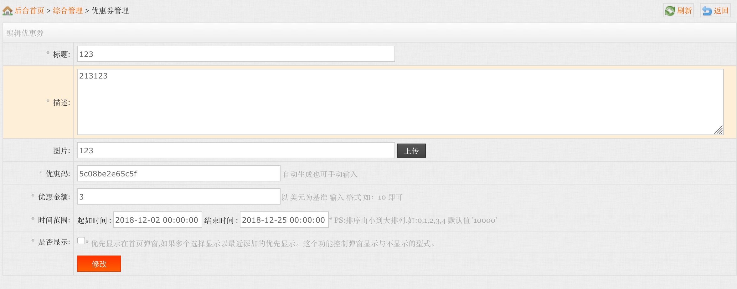This screenshot has width=737, height=289.
Task: Open the 起如时间 start date field
Action: coord(157,220)
